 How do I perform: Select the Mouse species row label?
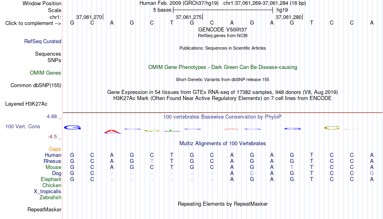coord(53,167)
